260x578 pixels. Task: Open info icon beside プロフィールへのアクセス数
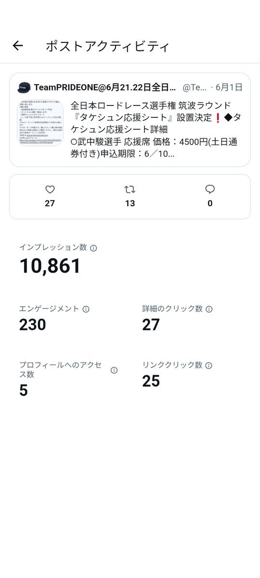pos(114,370)
